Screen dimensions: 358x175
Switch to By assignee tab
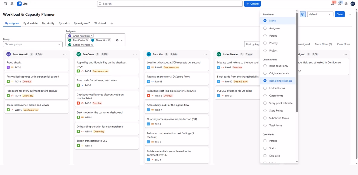pos(12,23)
